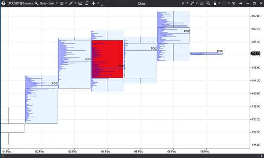The width and height of the screenshot is (264, 158).
Task: Toggle the crosshair cursor mode icon
Action: point(183,3)
